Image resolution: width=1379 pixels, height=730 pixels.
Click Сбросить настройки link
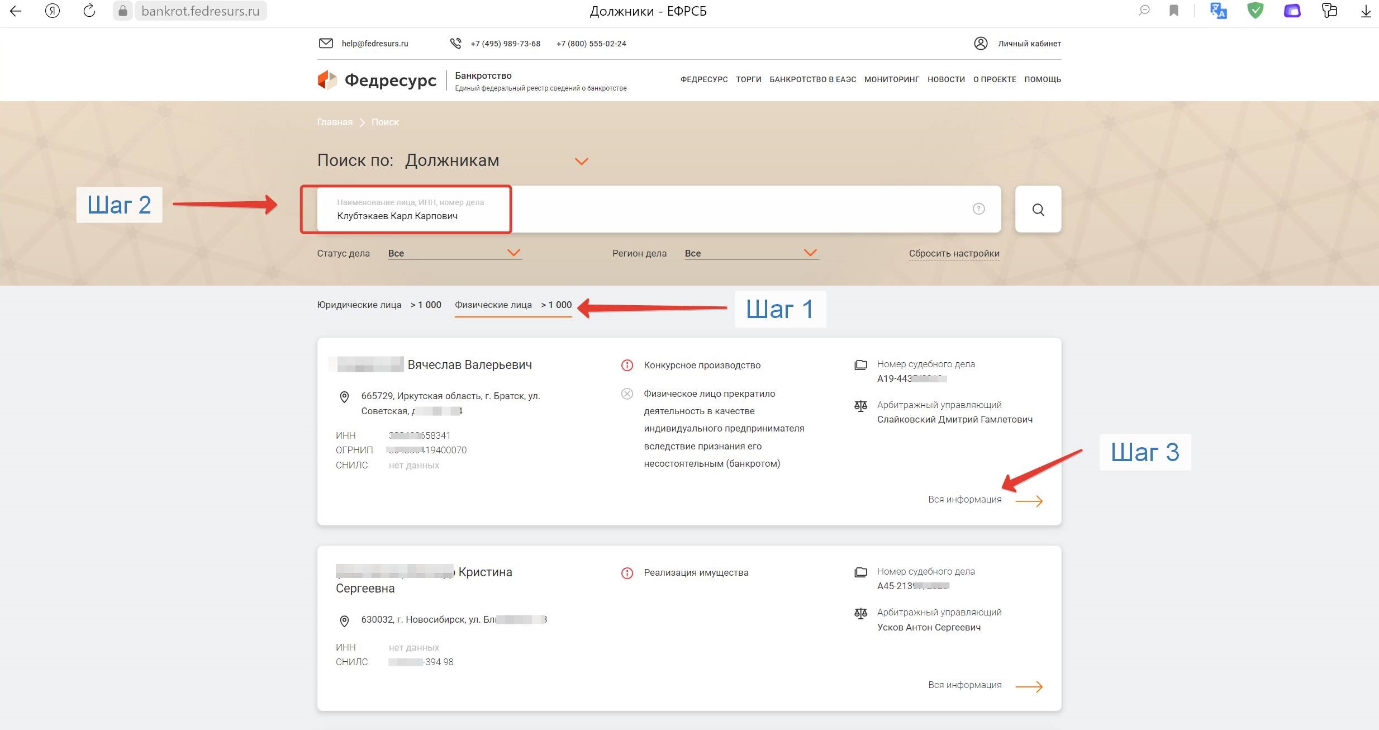[x=954, y=253]
